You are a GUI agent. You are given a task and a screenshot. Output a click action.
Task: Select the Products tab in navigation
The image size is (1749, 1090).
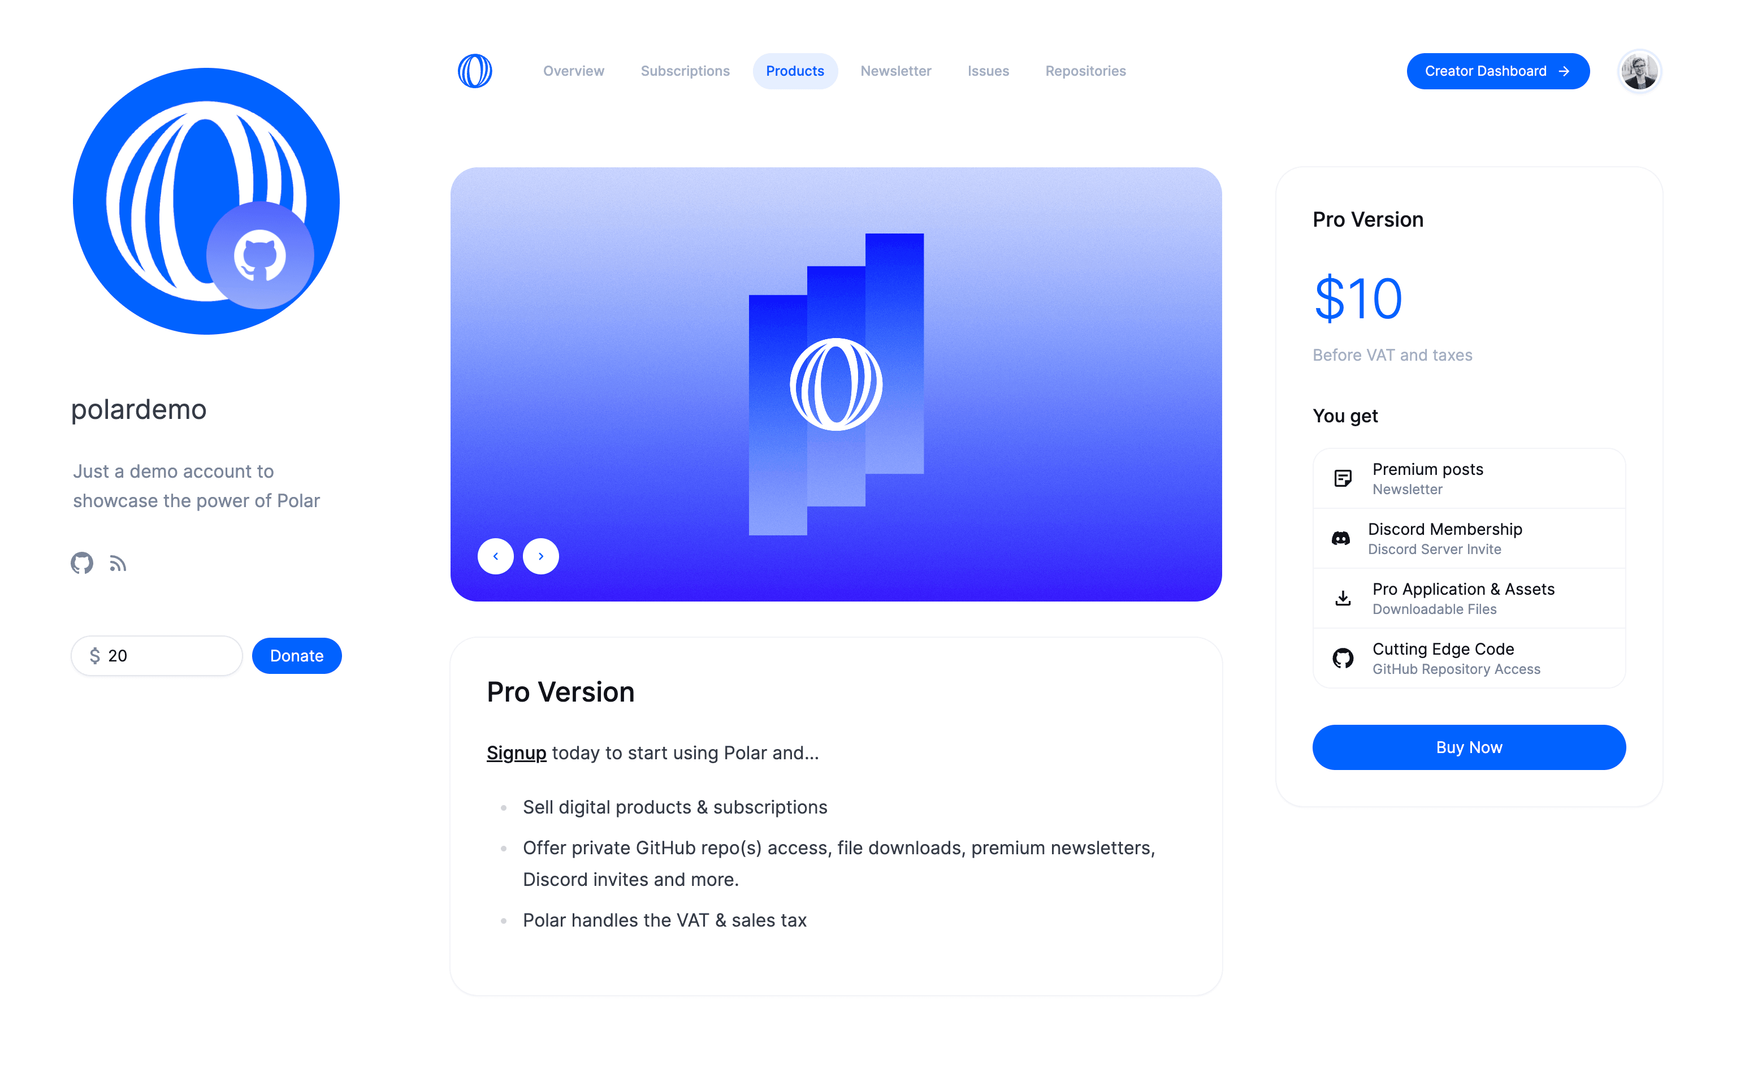pos(795,70)
